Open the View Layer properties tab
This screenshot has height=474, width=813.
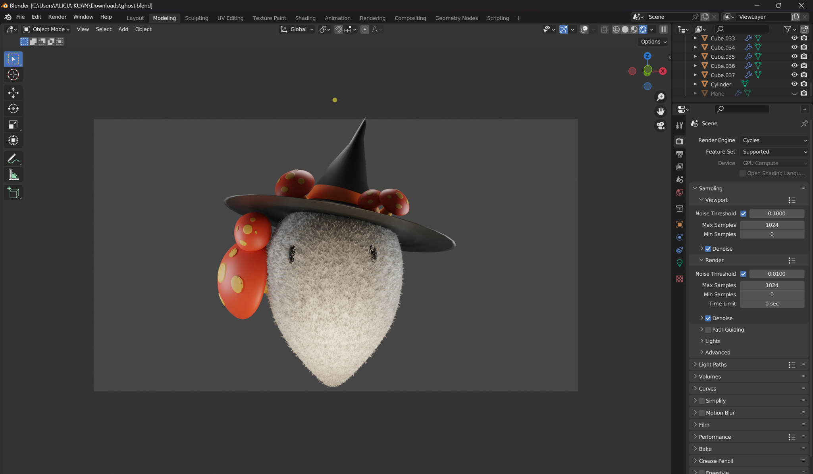(680, 167)
